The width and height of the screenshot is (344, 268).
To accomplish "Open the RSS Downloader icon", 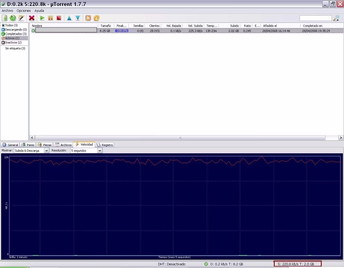I will (88, 18).
